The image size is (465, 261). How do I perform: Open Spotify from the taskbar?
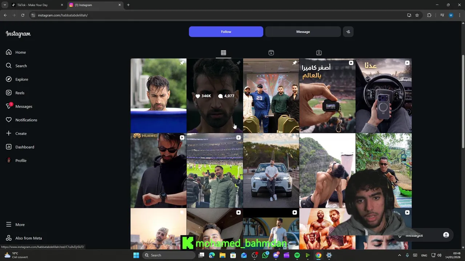(x=297, y=255)
